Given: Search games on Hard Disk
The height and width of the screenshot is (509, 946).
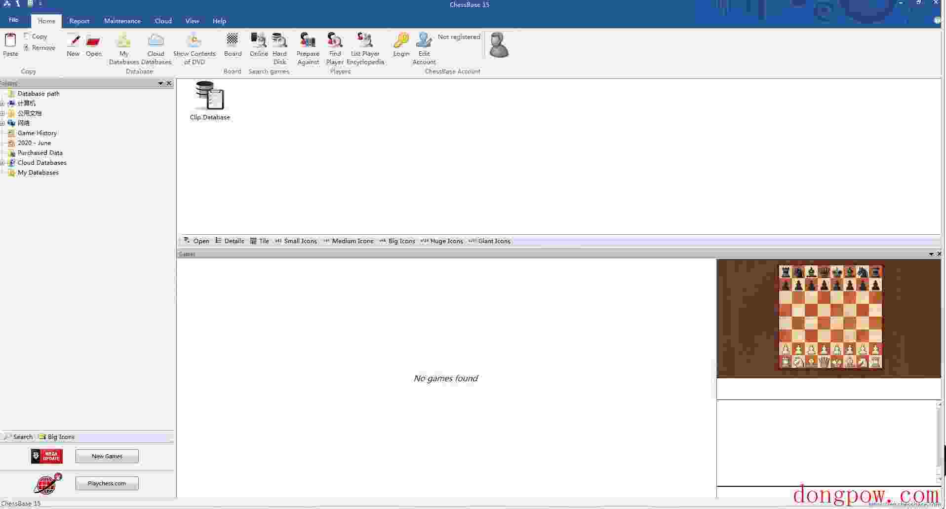Looking at the screenshot, I should (279, 49).
